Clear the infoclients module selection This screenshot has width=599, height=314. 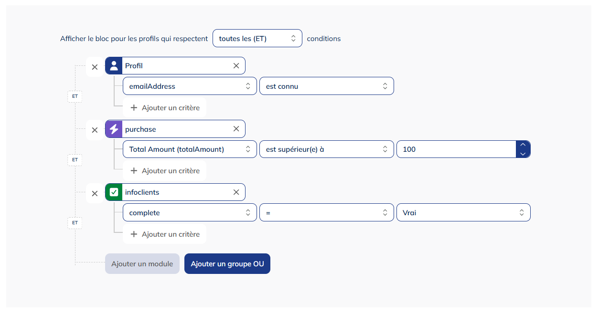[236, 192]
